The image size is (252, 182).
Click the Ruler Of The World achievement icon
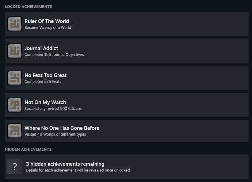(15, 24)
